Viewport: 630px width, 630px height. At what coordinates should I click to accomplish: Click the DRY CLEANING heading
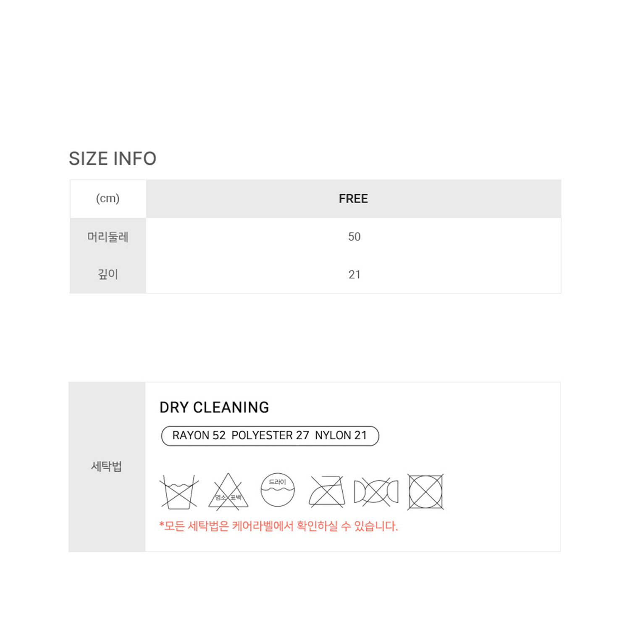pos(214,407)
